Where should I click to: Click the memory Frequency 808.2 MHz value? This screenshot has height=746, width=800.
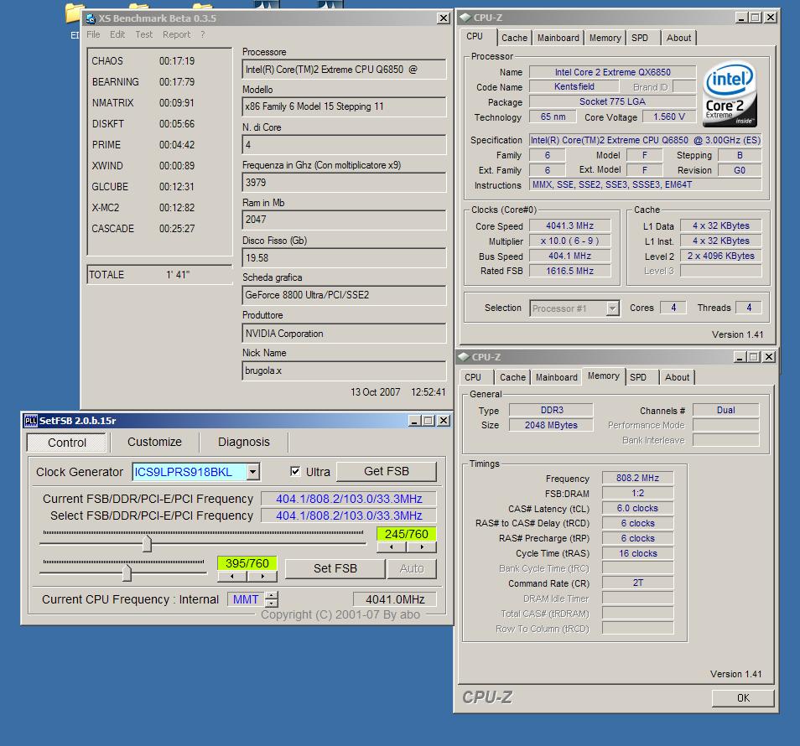pos(637,478)
